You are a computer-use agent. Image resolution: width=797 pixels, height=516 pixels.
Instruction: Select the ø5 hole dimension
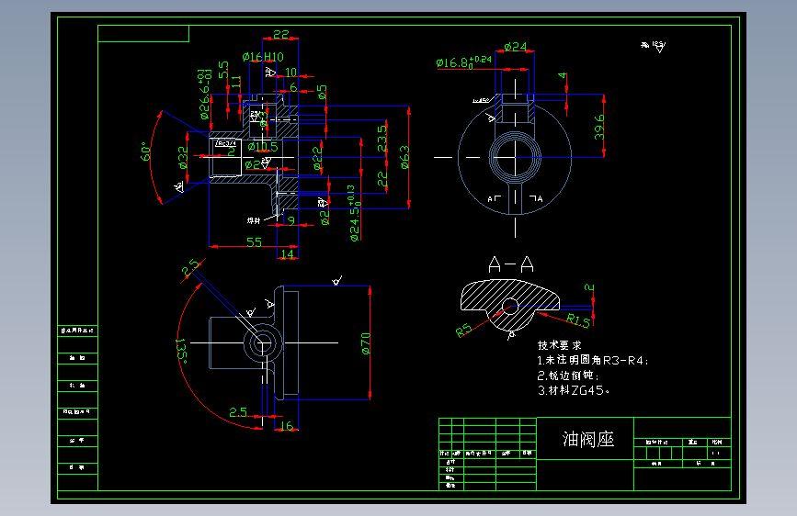(x=322, y=92)
